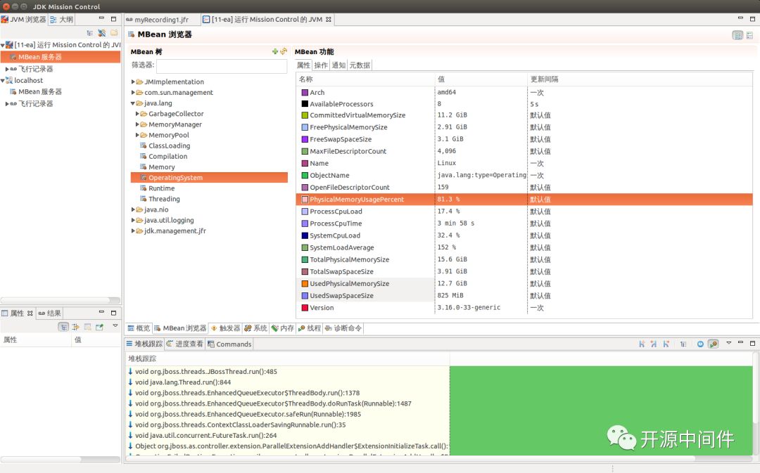Open the 结果 results tab

[50, 313]
